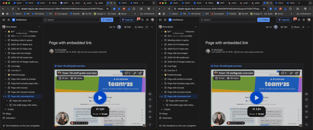Screen dimensions: 313x130
Task: Focus the Search field in right window
Action: click(228, 20)
